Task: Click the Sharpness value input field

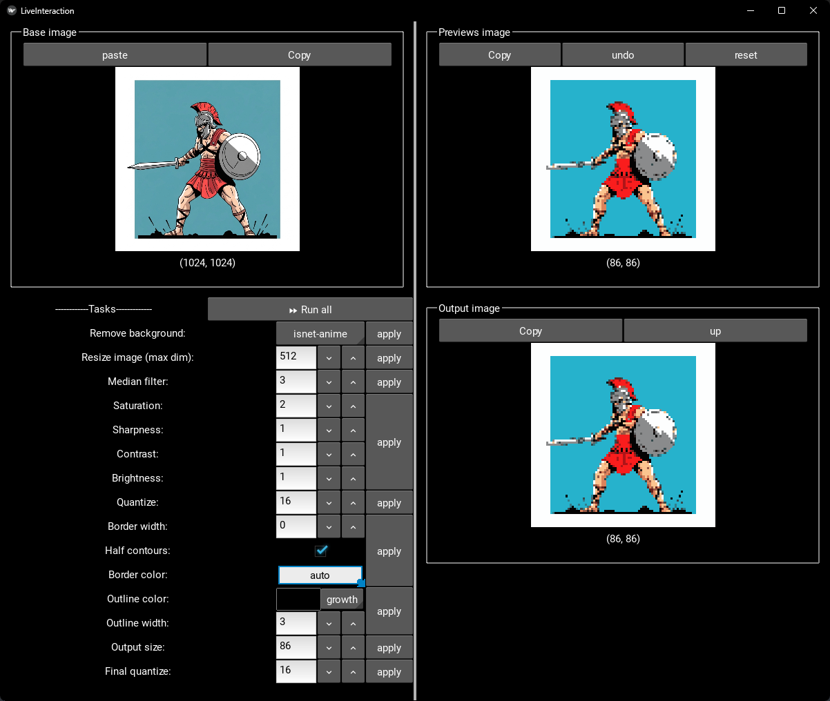Action: (x=296, y=431)
